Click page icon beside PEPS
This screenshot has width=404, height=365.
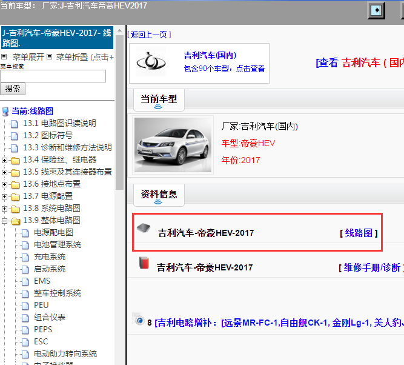(x=25, y=330)
